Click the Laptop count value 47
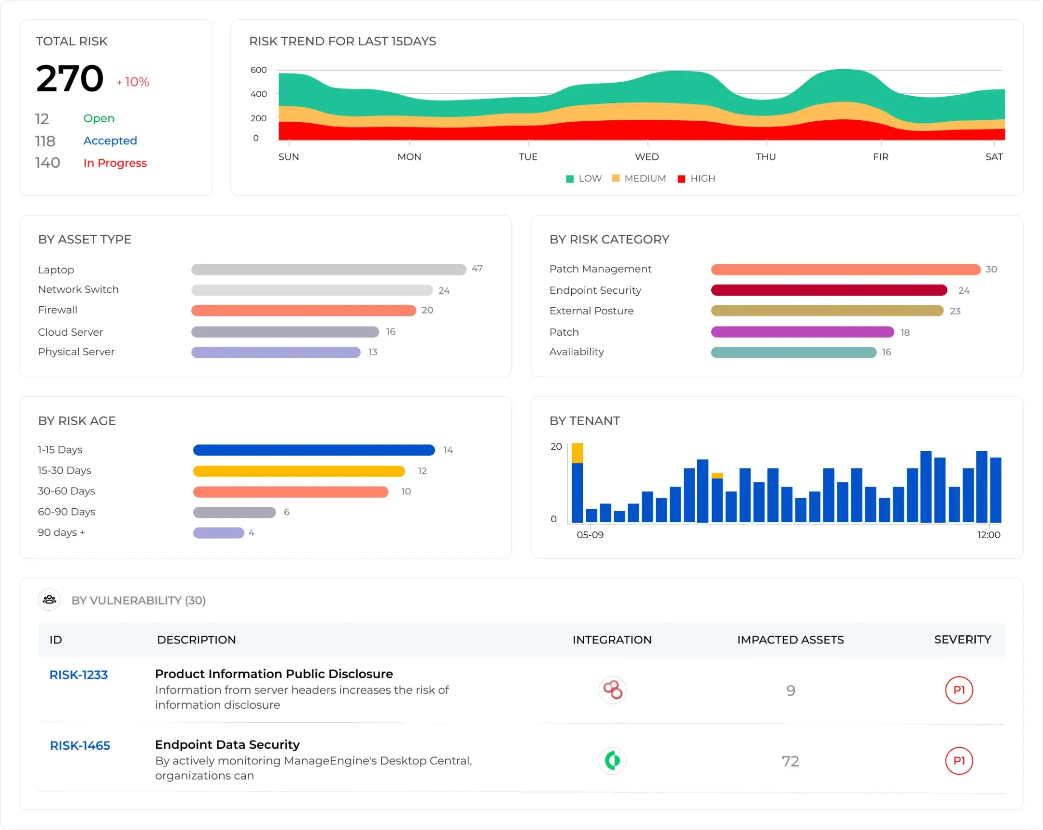This screenshot has width=1043, height=830. pos(477,268)
